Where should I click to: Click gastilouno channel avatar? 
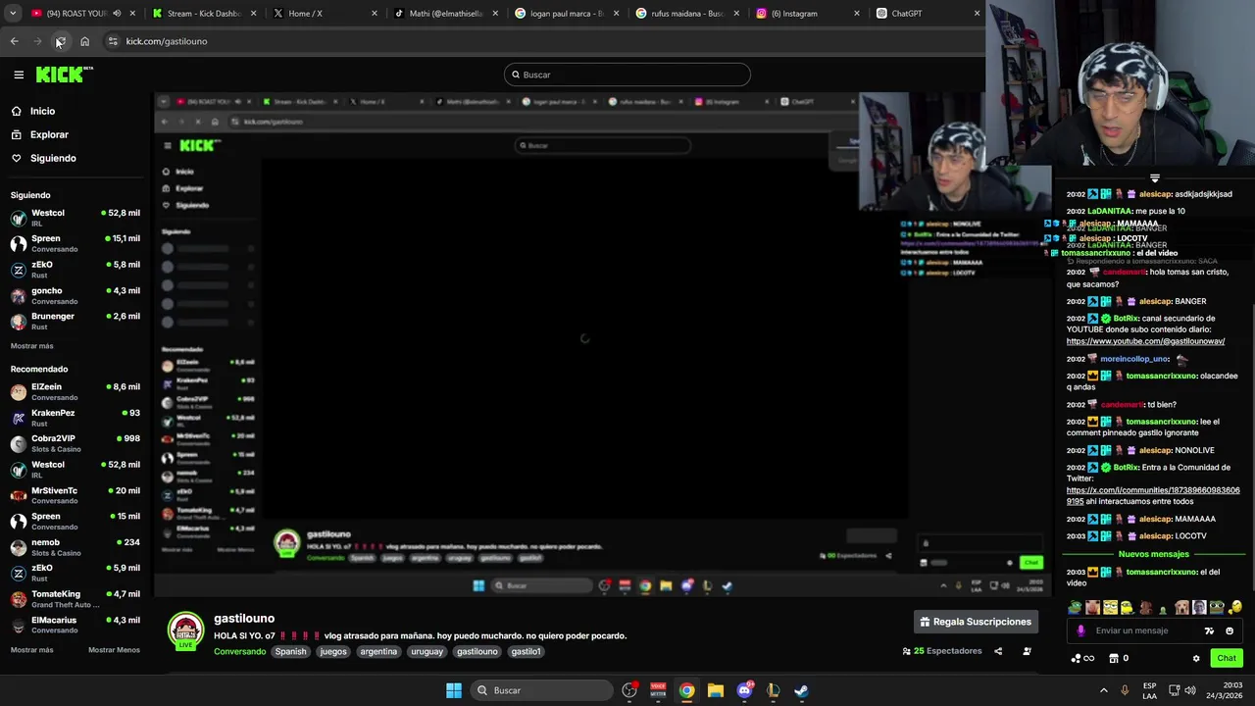tap(186, 631)
